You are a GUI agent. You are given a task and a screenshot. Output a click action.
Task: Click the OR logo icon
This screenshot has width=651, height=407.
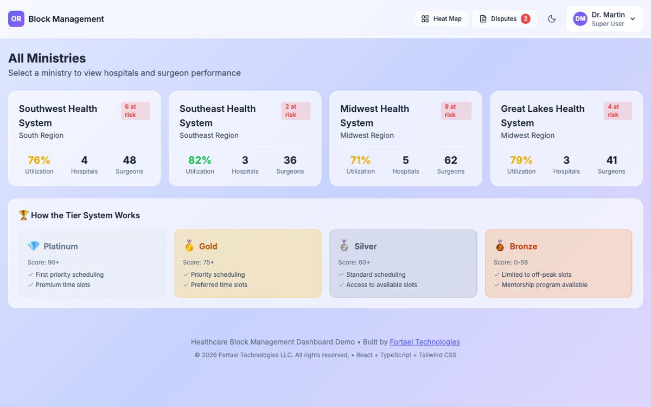tap(16, 19)
